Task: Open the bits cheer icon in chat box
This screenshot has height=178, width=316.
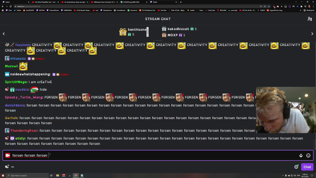Action: click(301, 155)
